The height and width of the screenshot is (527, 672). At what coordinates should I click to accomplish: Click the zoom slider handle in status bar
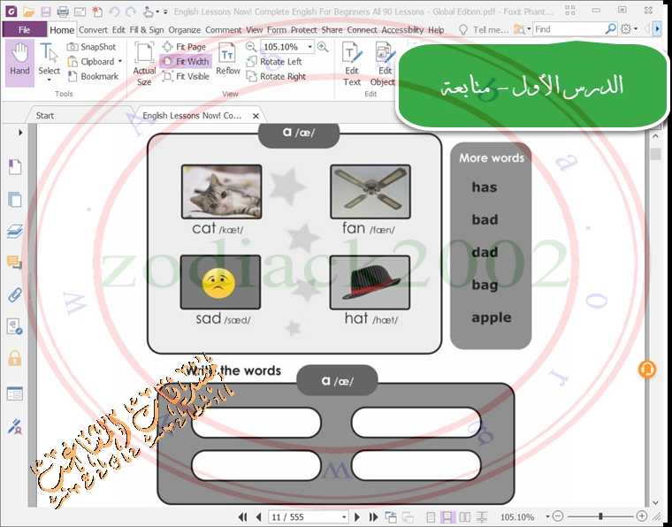601,516
